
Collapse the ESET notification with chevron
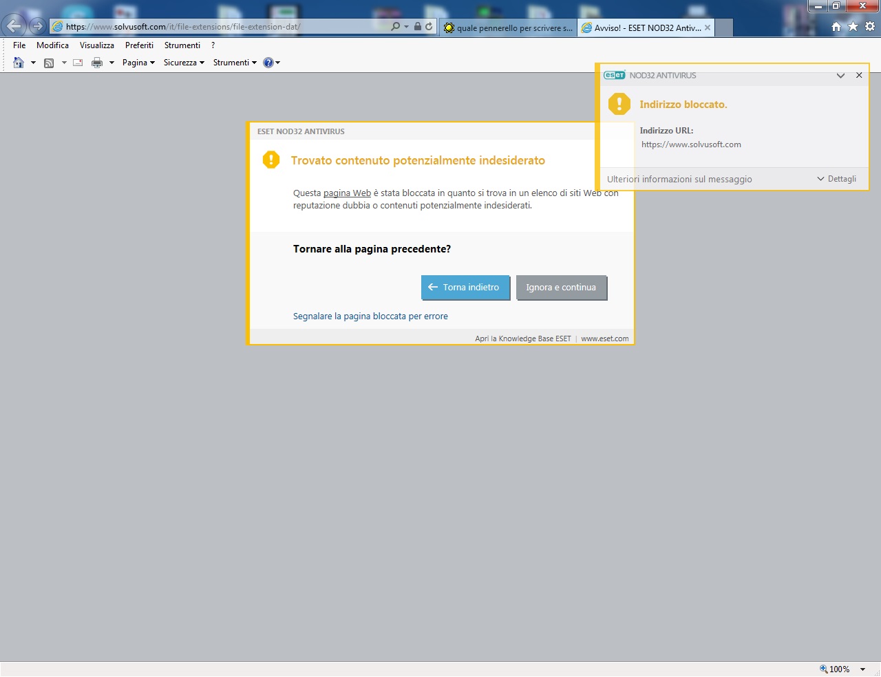840,76
